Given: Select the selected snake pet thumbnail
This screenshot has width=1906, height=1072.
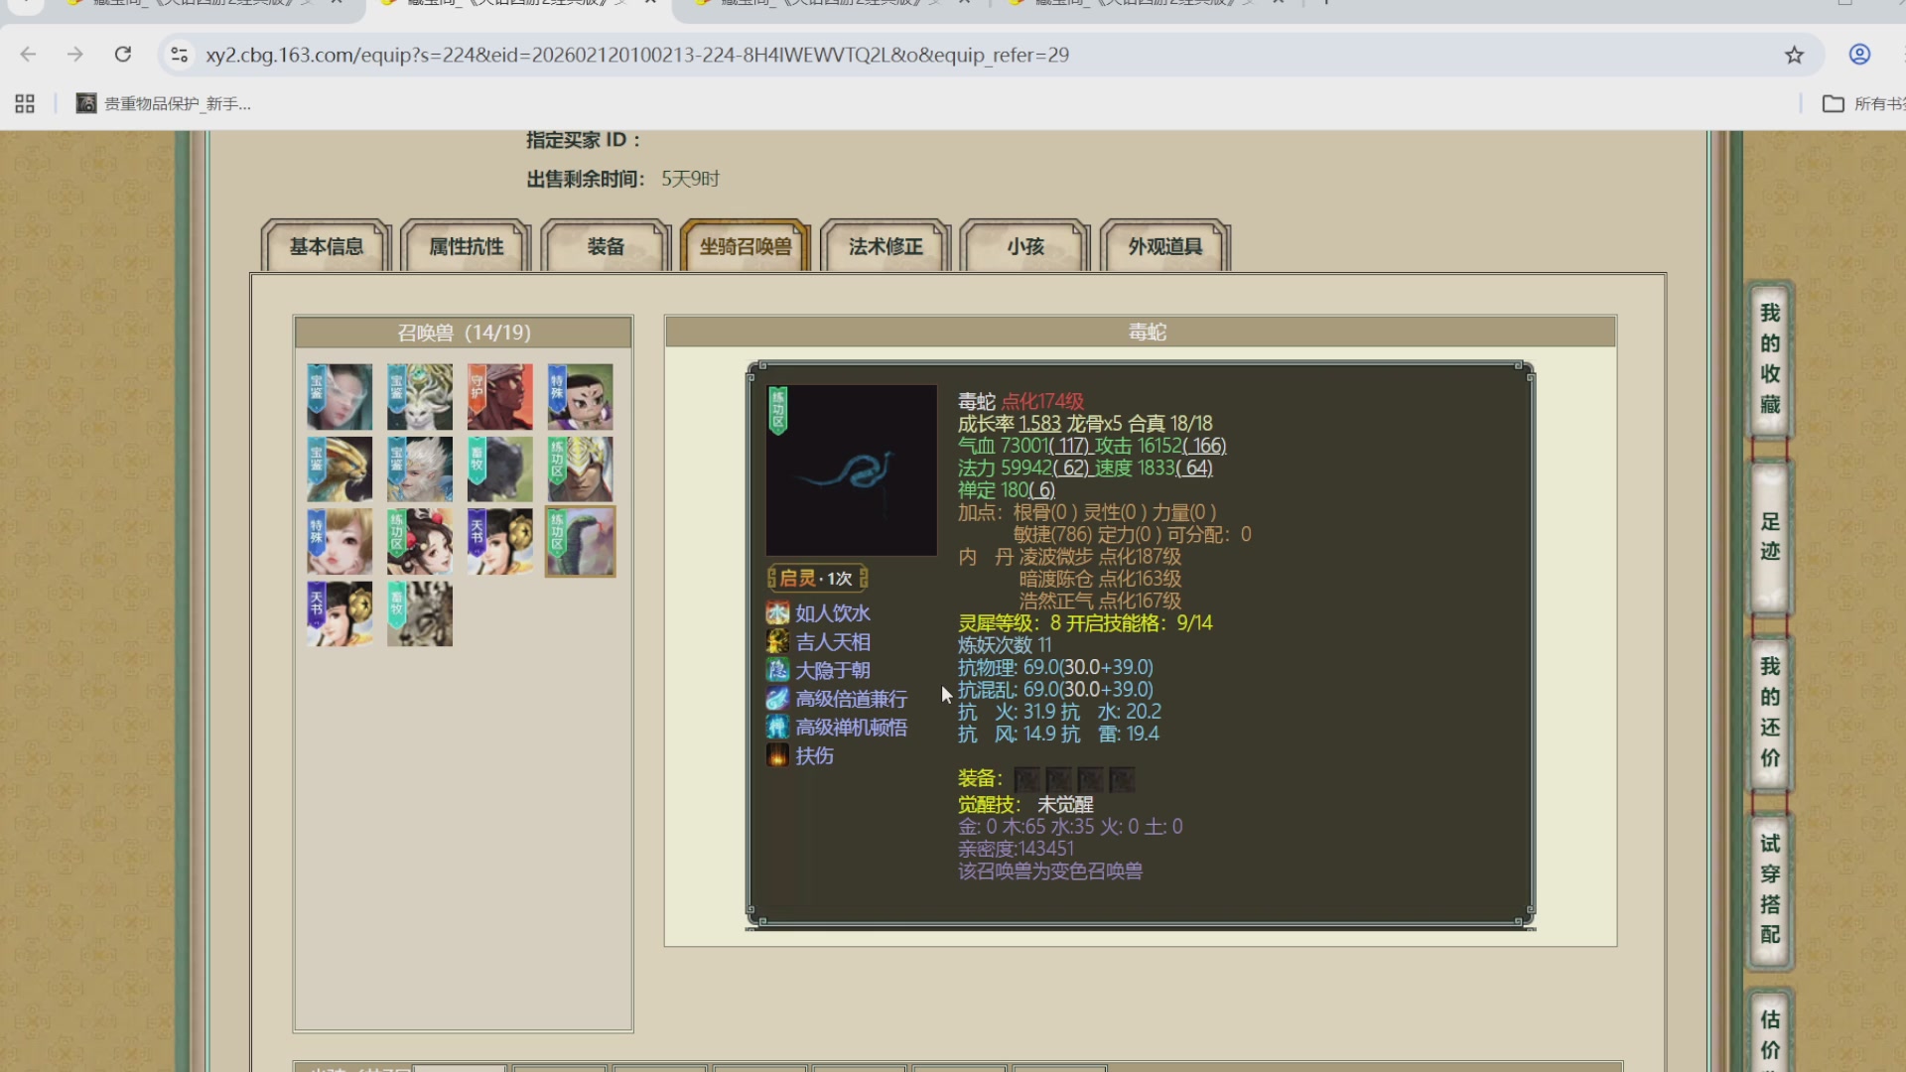Looking at the screenshot, I should (580, 542).
